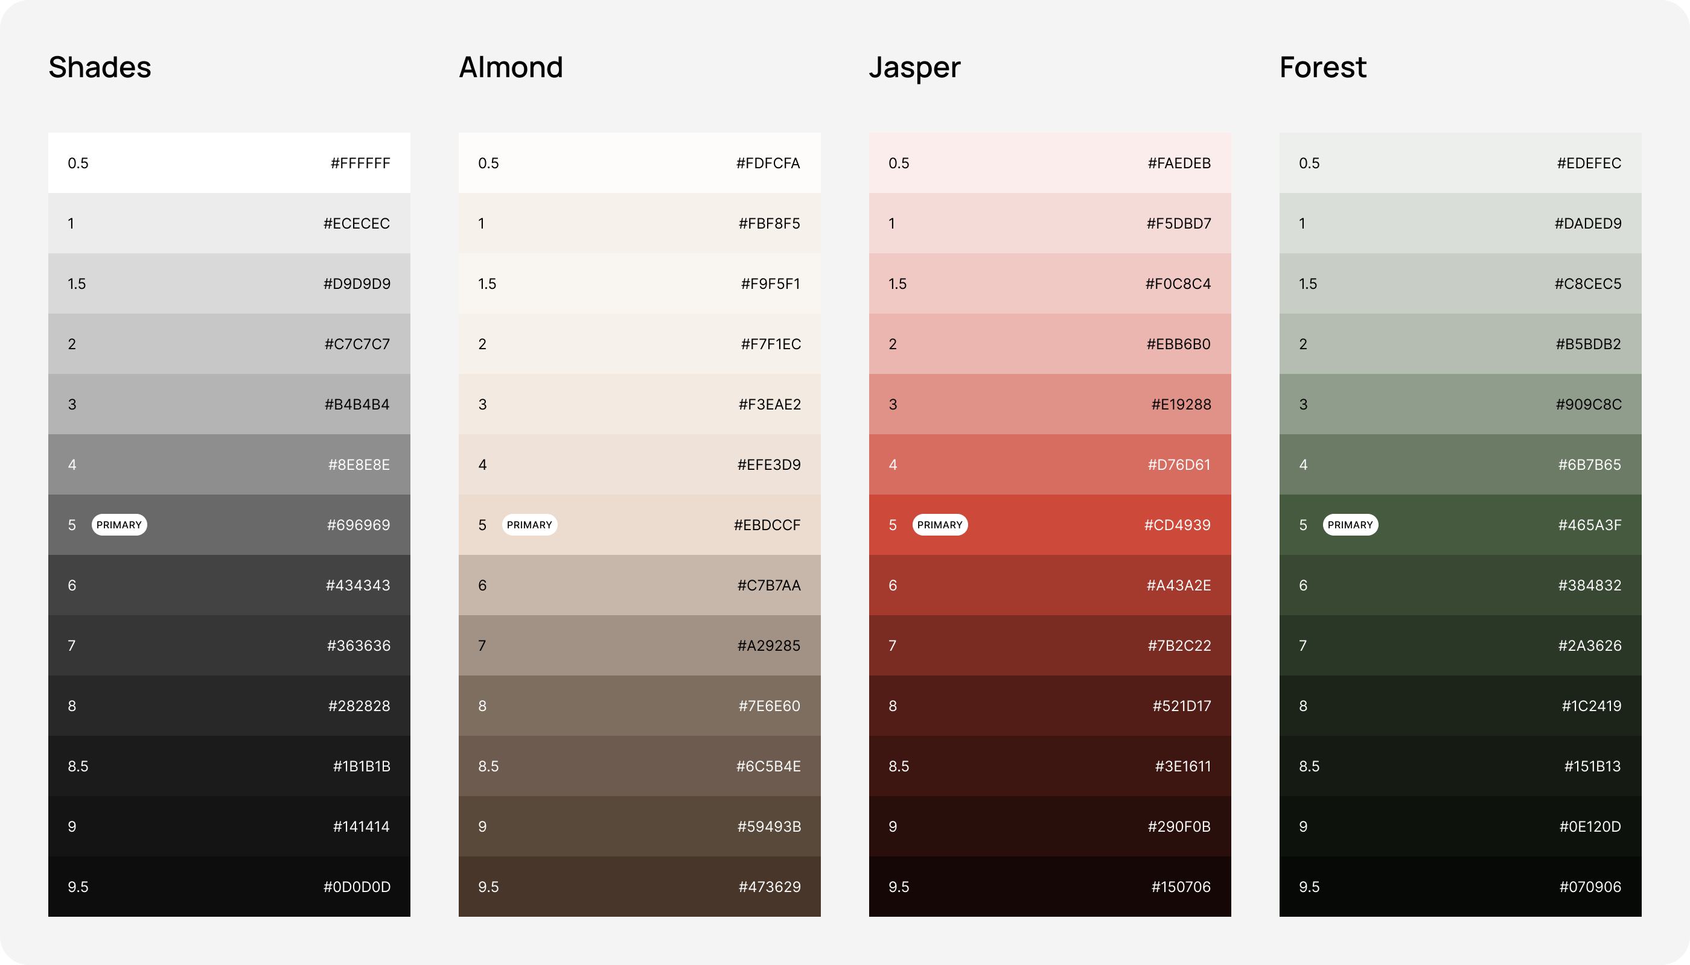
Task: Select the Almond #F3EAE2 swatch
Action: [639, 404]
